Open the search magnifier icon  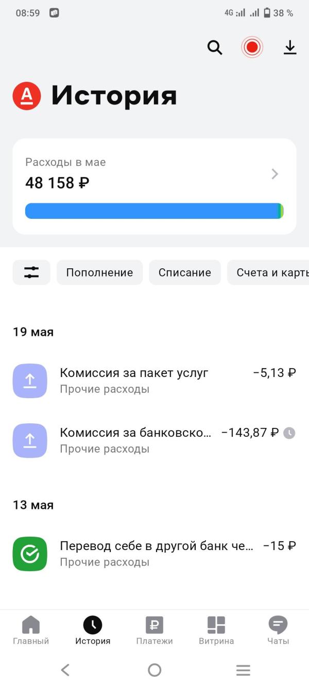click(x=215, y=47)
